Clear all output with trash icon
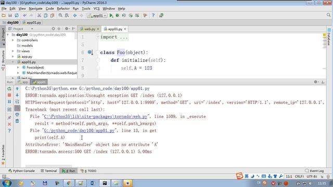Image resolution: width=333 pixels, height=187 pixels. click(17, 121)
